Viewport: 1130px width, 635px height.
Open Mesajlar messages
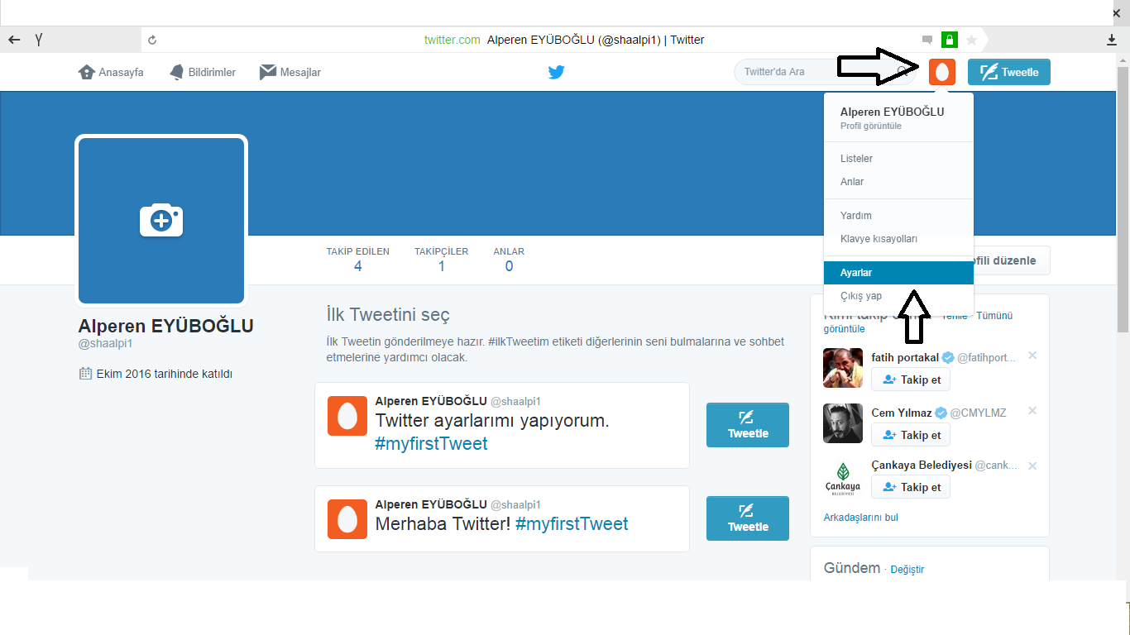[290, 72]
